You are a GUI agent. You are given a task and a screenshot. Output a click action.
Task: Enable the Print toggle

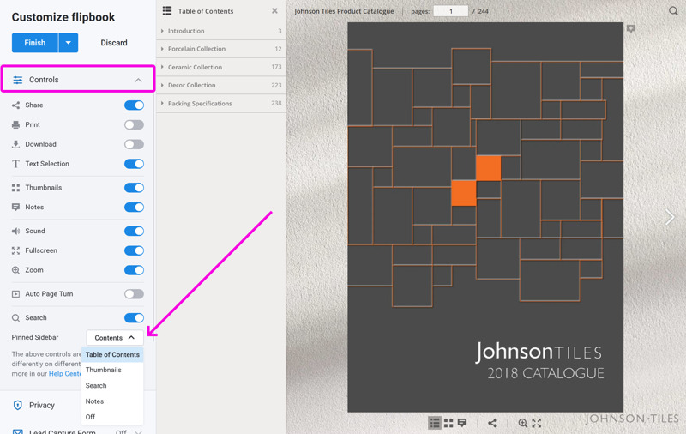tap(134, 124)
